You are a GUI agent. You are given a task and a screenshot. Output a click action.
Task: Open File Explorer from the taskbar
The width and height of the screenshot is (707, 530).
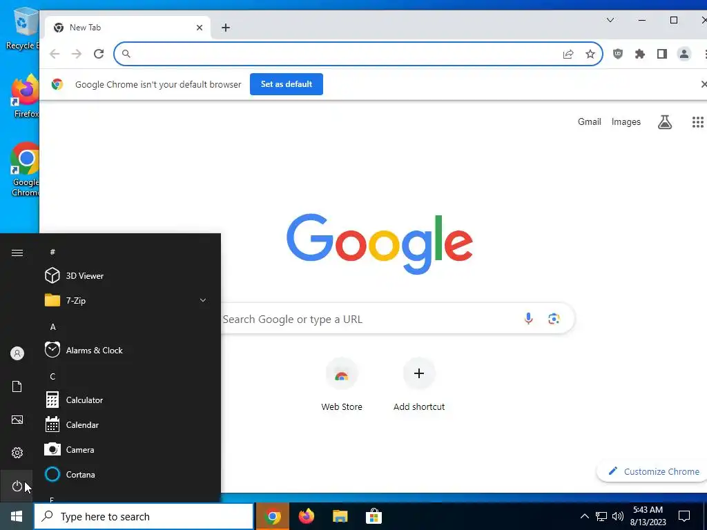pos(340,516)
